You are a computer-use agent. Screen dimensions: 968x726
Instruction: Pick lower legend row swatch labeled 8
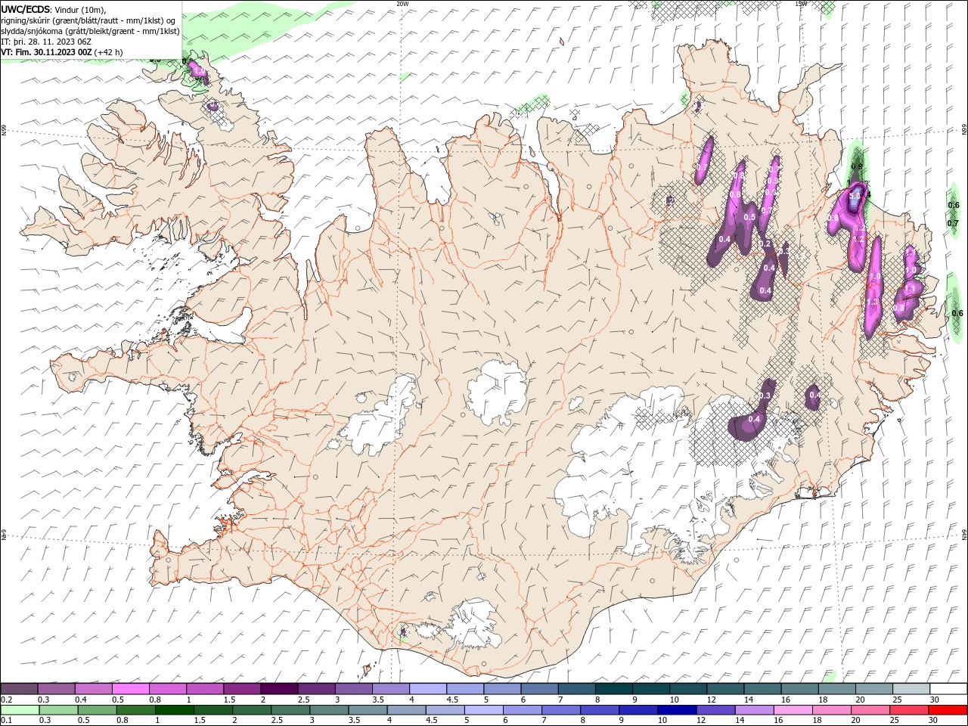click(x=600, y=710)
